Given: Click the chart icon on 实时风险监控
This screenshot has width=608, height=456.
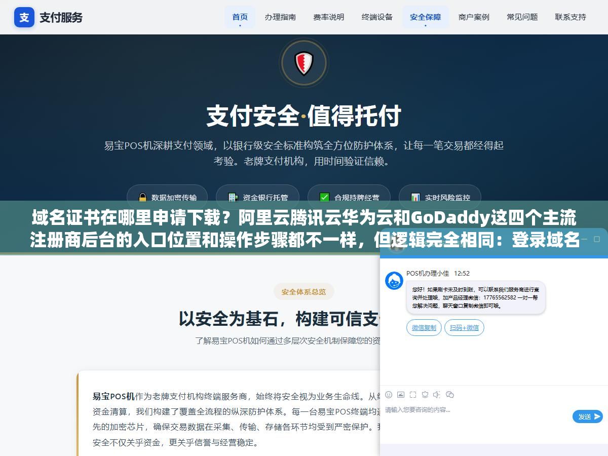Looking at the screenshot, I should pyautogui.click(x=415, y=198).
